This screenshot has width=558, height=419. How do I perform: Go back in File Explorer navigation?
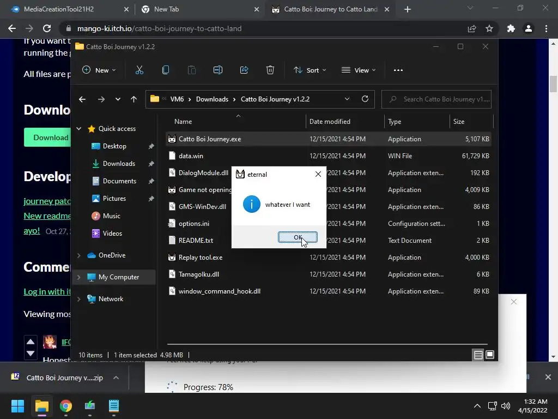pyautogui.click(x=82, y=99)
